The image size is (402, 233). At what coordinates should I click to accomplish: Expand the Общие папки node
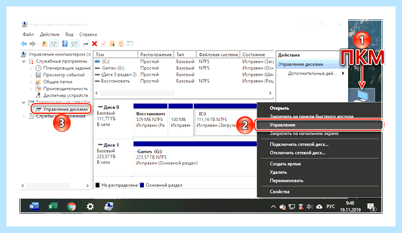[30, 82]
